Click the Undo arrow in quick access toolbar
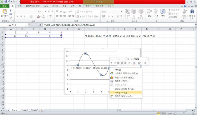The width and height of the screenshot is (197, 115). [9, 2]
